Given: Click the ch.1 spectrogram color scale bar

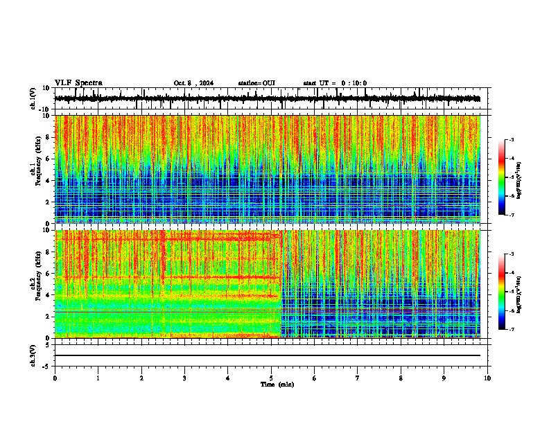Looking at the screenshot, I should point(502,177).
